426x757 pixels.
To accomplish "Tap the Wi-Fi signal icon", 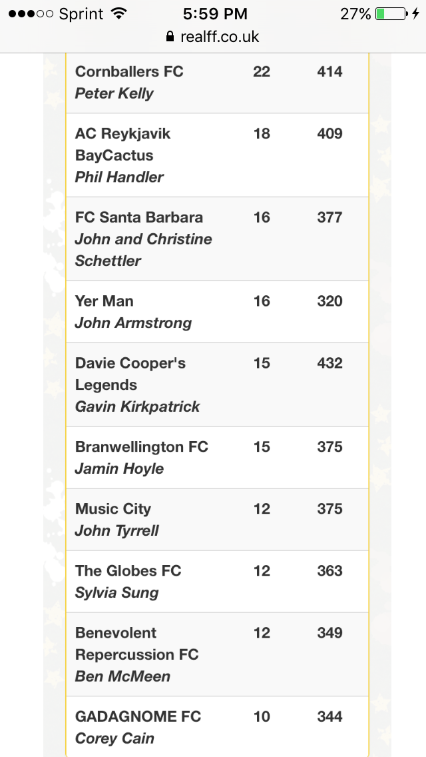I will (x=119, y=14).
